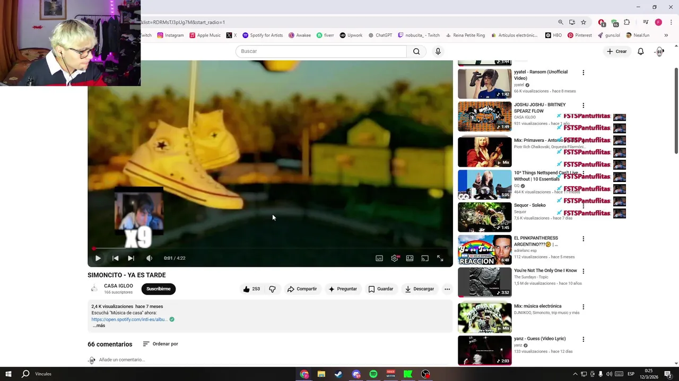
Task: Go to the previous video
Action: [x=115, y=258]
